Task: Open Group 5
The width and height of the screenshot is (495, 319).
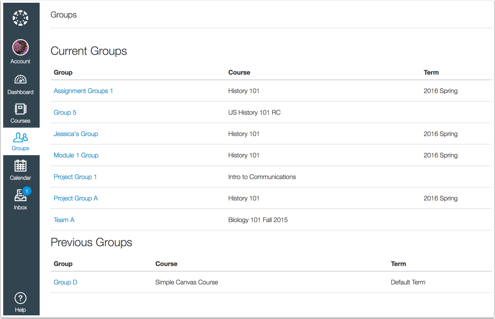Action: point(65,112)
